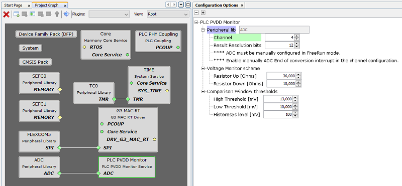Increase Resistor Up value stepper

click(298, 75)
